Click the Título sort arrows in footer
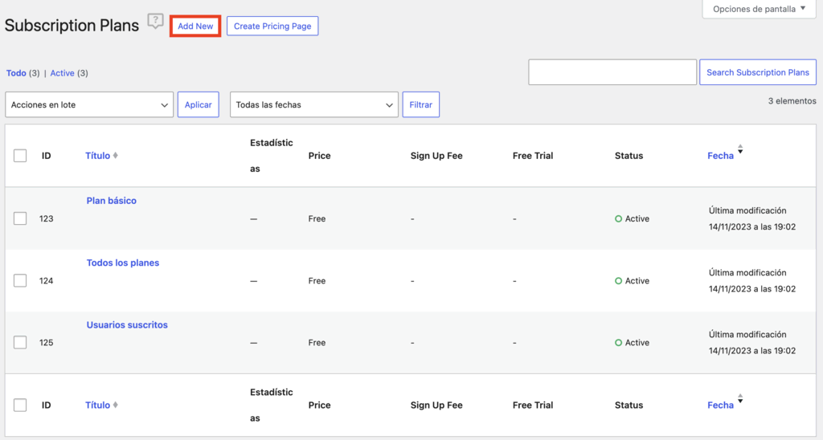Screen dimensions: 823x440 (116, 405)
